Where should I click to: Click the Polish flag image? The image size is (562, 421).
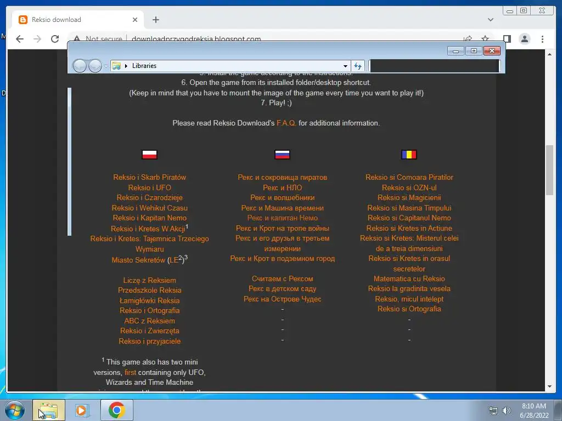(149, 154)
